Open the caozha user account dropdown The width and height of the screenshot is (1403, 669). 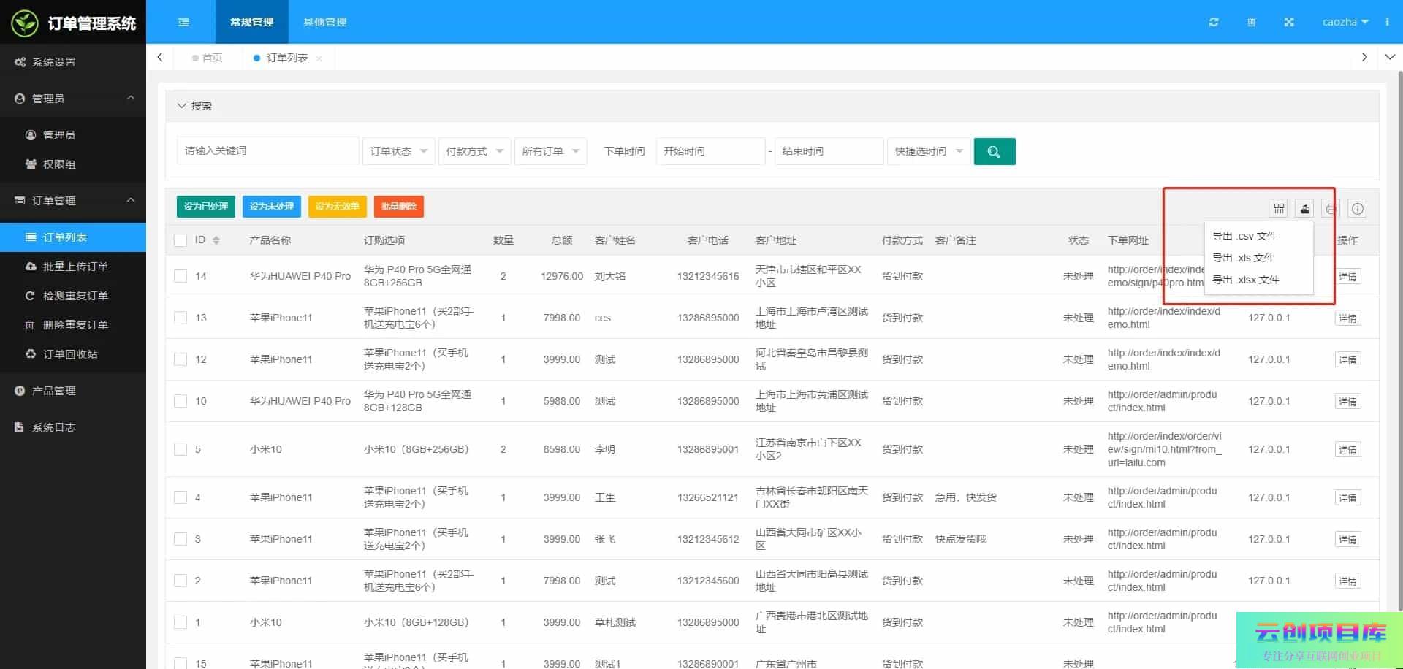(x=1345, y=22)
